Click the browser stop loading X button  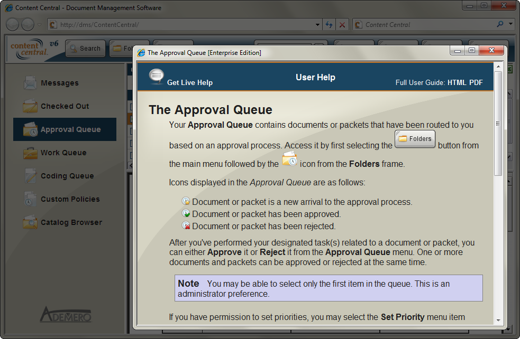(342, 24)
